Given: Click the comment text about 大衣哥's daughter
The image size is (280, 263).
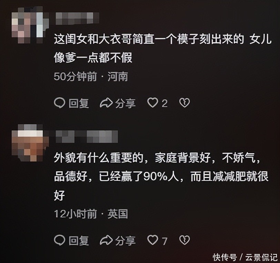Looking at the screenshot, I should point(162,48).
